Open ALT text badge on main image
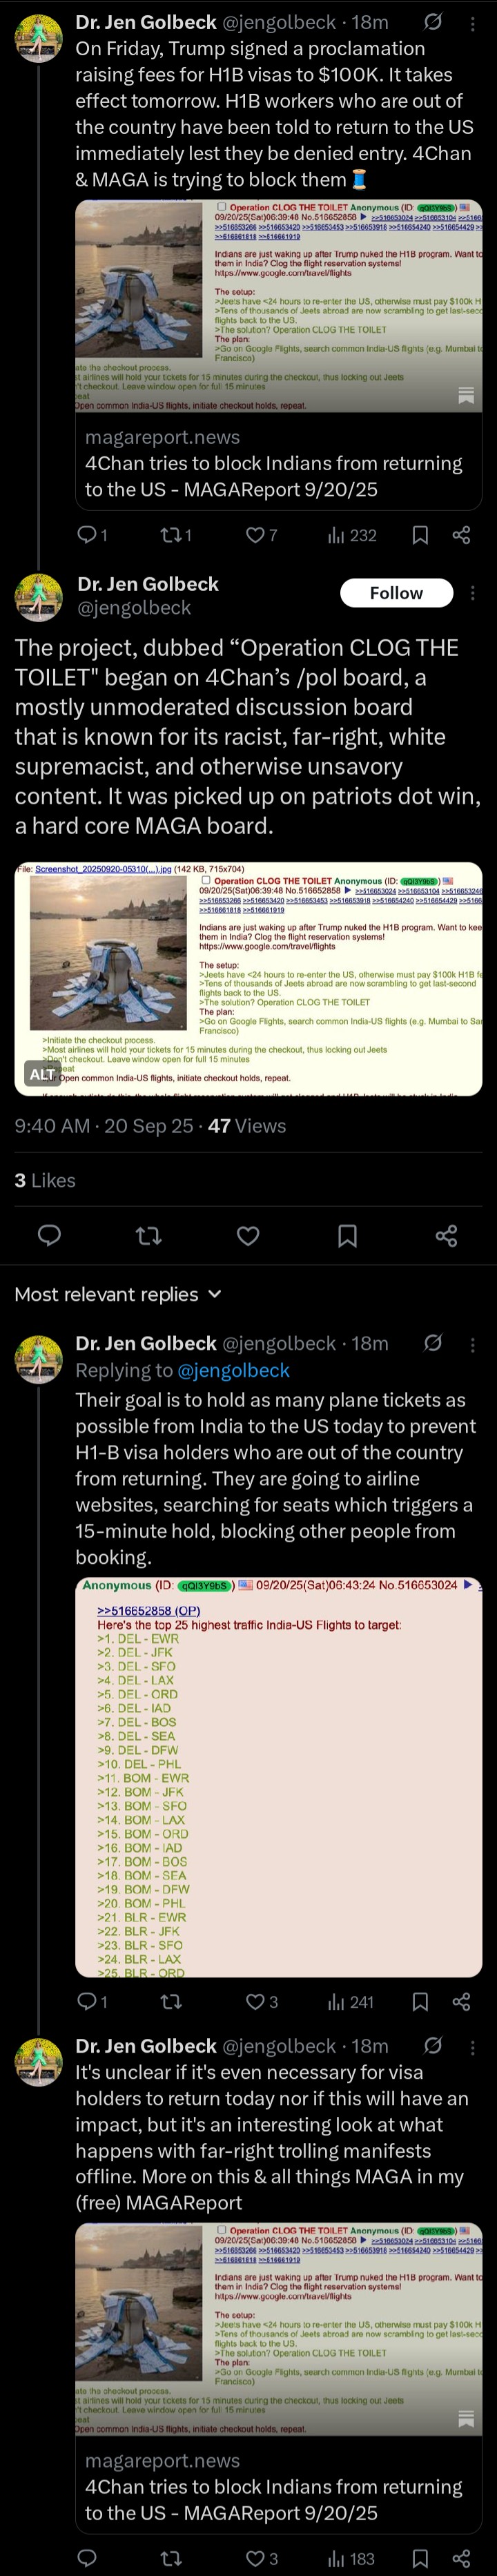The height and width of the screenshot is (2576, 497). pyautogui.click(x=42, y=1074)
